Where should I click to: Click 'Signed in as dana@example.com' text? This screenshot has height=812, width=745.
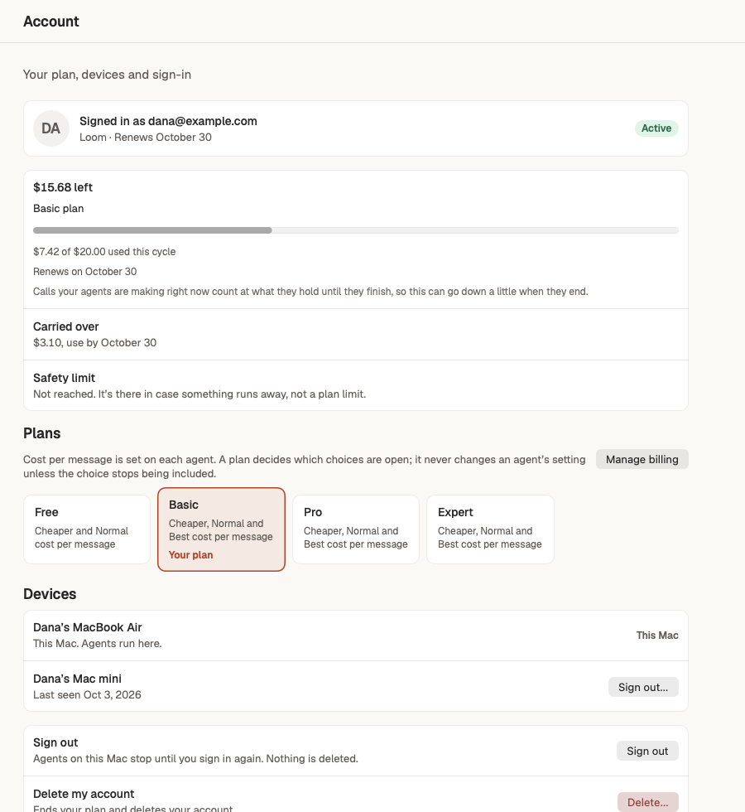pyautogui.click(x=168, y=121)
